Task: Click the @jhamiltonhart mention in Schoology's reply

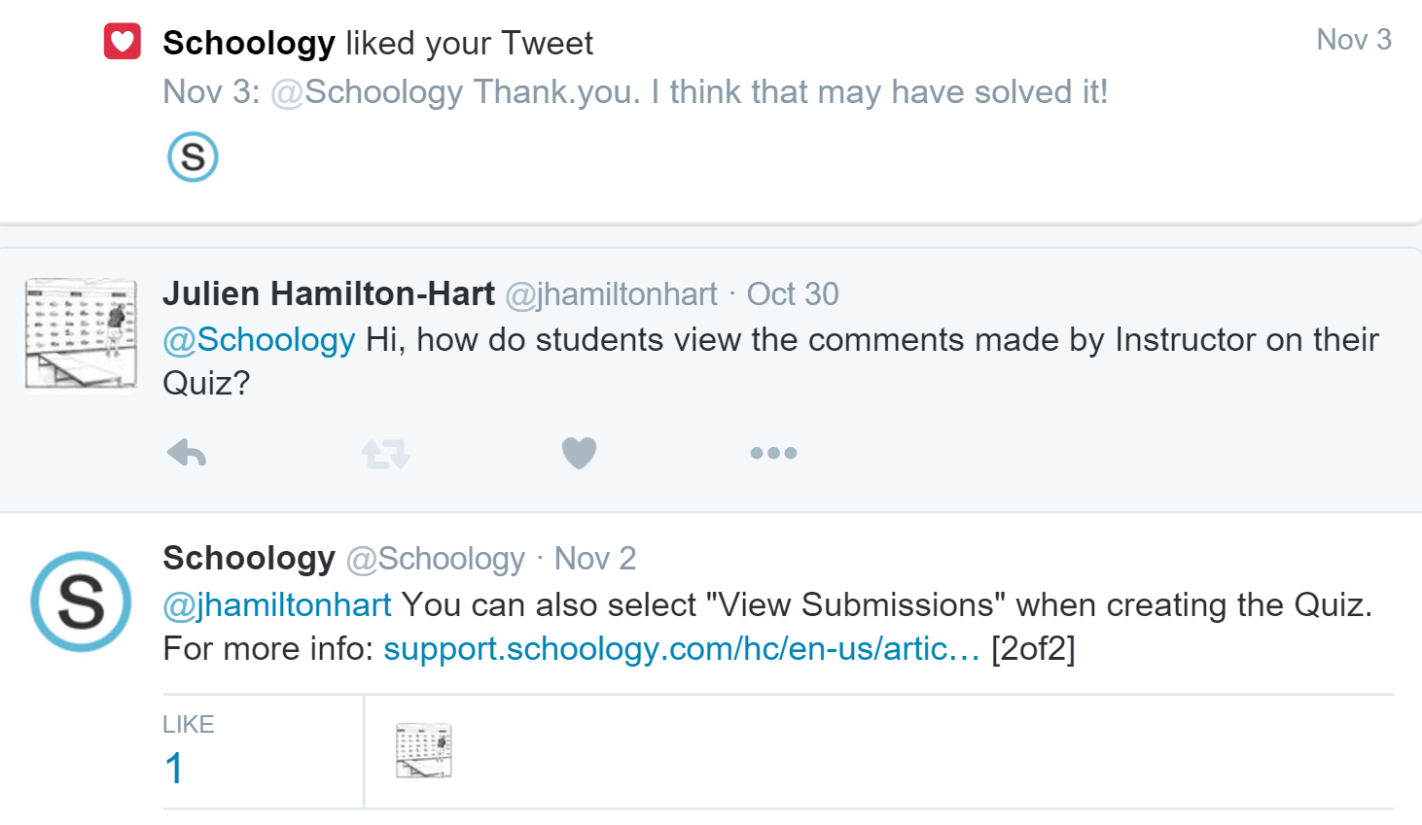Action: 277,604
